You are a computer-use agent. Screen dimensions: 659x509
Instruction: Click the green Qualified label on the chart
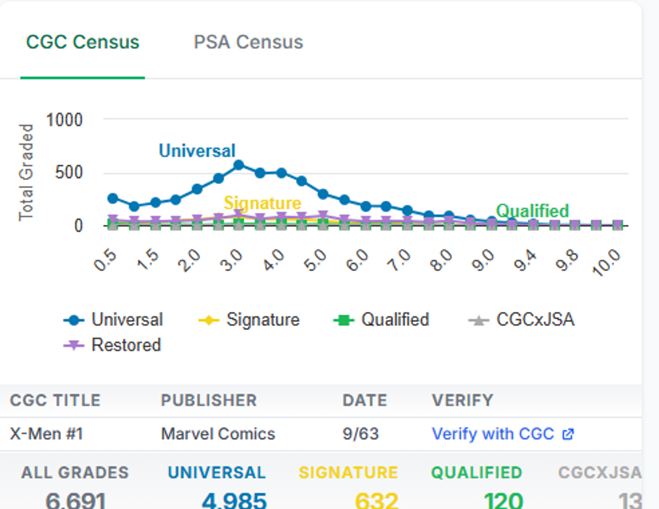tap(532, 210)
